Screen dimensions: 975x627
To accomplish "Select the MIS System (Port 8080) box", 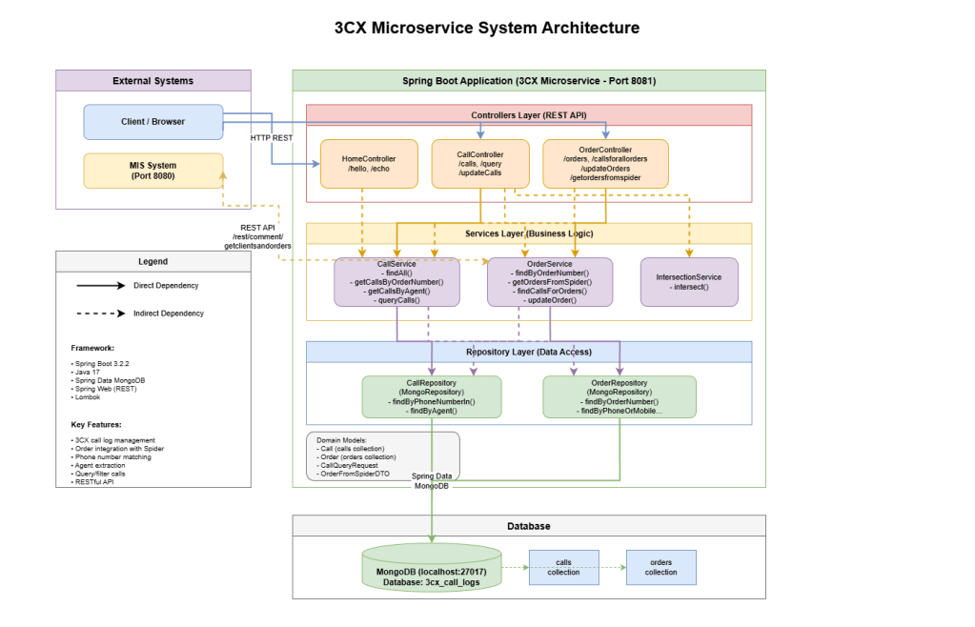I will [x=152, y=171].
